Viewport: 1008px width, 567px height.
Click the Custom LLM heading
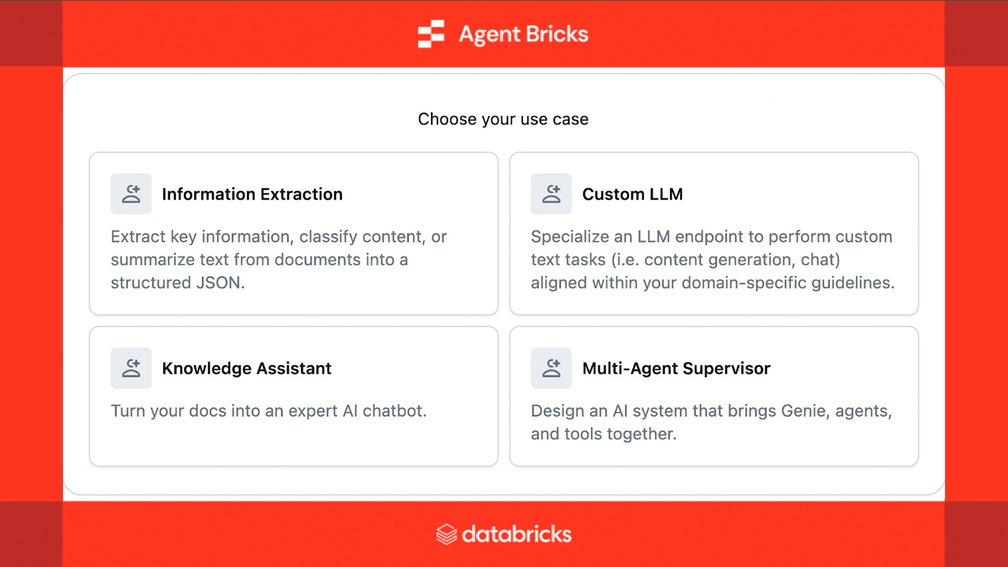coord(632,194)
